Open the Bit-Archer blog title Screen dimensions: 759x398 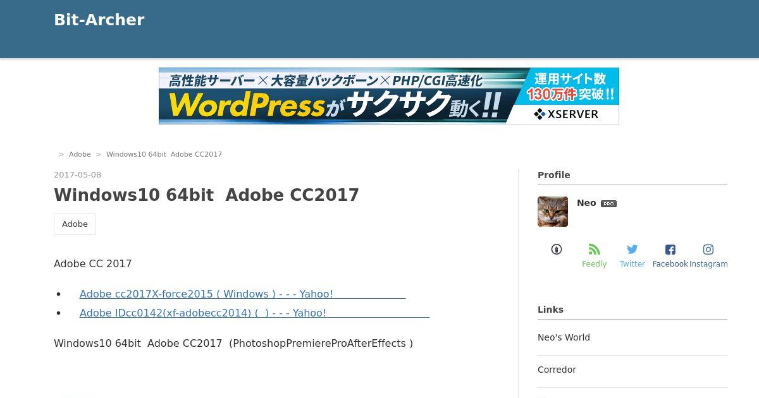tap(99, 20)
